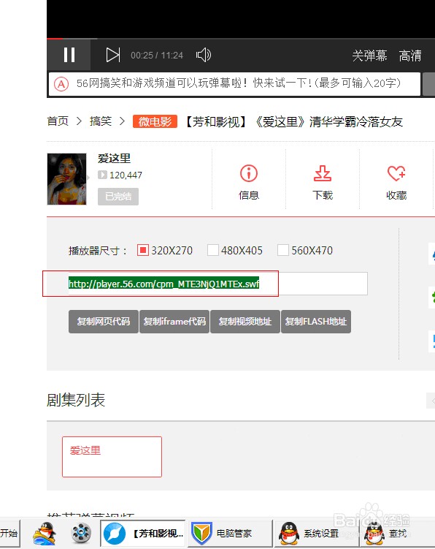Click 复制FLASH地址 button
Screen dimensions: 435x549
pyautogui.click(x=316, y=322)
